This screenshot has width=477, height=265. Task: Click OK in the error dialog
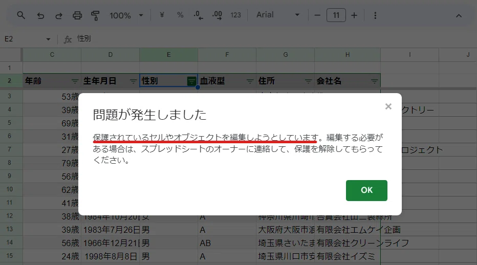click(366, 190)
